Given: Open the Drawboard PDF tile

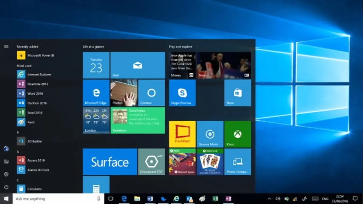Looking at the screenshot, I should click(151, 162).
